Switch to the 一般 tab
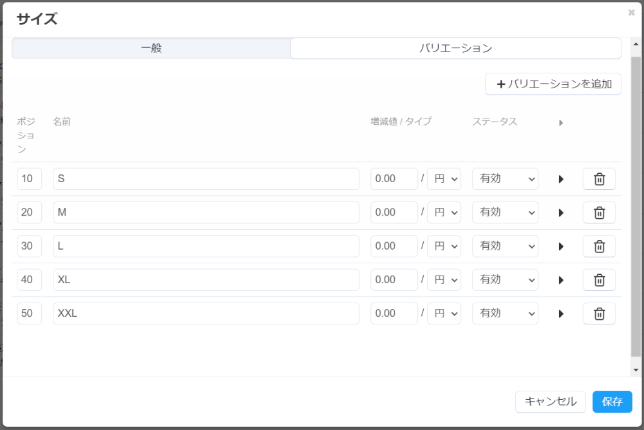 151,48
